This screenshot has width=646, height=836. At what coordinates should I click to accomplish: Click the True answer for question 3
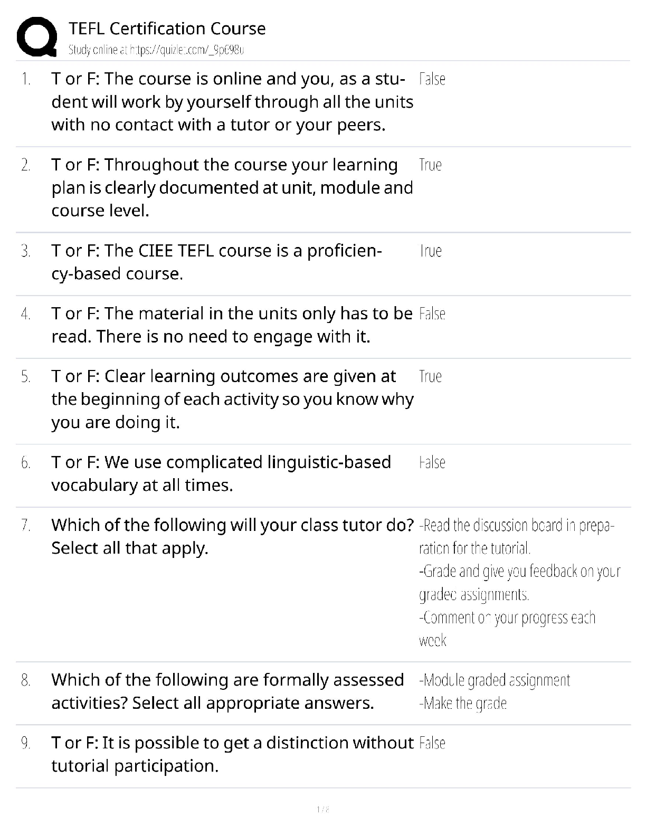[431, 251]
